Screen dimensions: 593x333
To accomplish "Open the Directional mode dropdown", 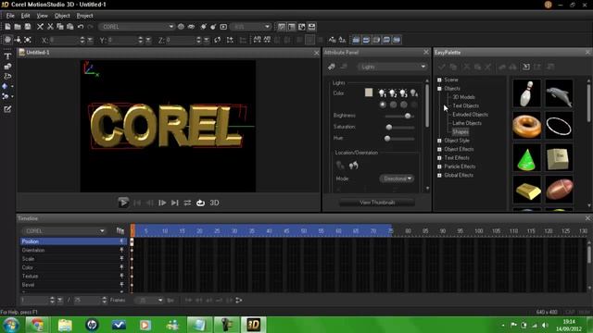I will [397, 179].
